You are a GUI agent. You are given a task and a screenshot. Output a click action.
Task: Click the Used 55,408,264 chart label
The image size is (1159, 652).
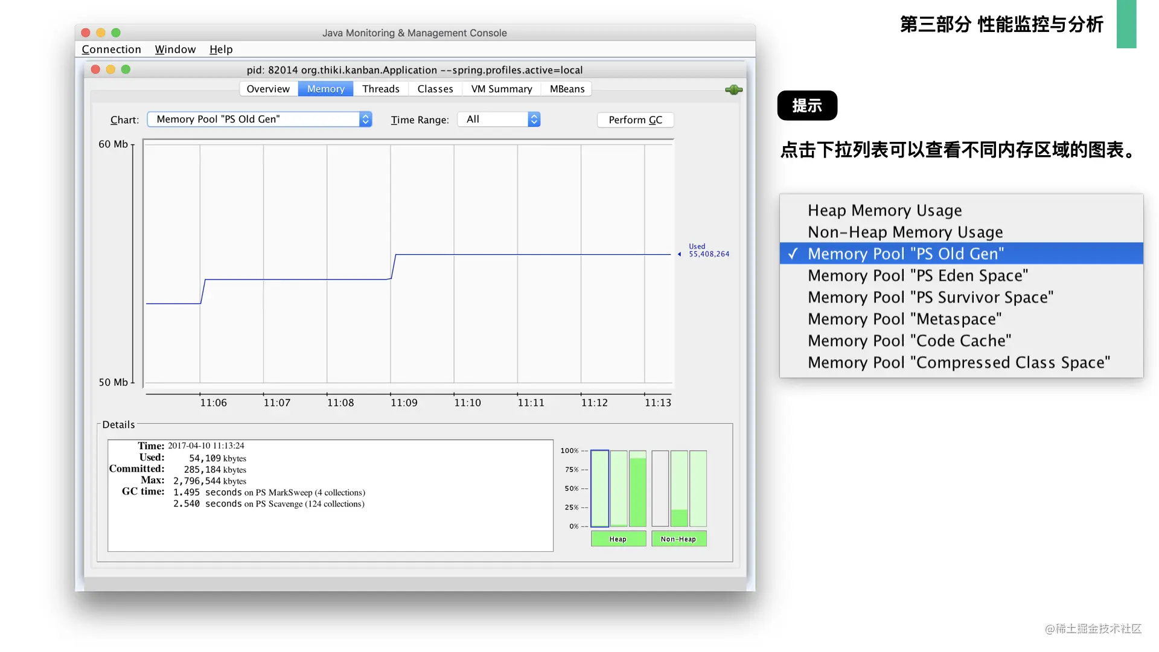pos(709,251)
